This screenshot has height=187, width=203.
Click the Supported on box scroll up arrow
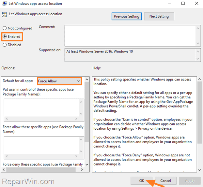point(198,51)
